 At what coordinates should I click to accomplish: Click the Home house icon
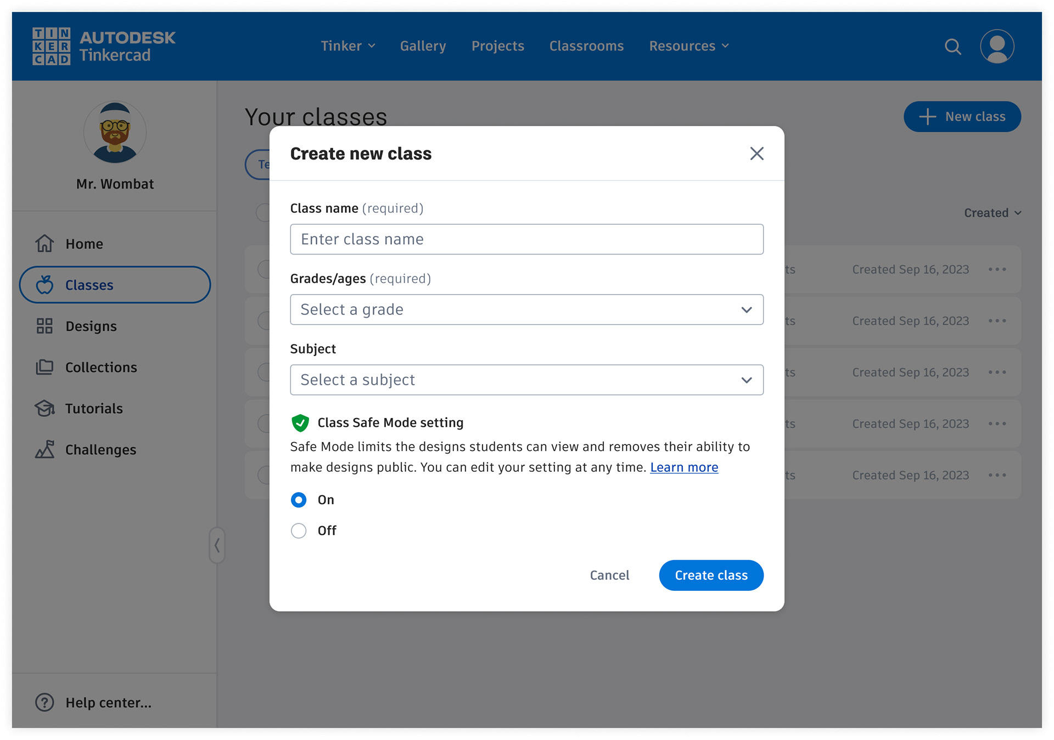coord(44,244)
